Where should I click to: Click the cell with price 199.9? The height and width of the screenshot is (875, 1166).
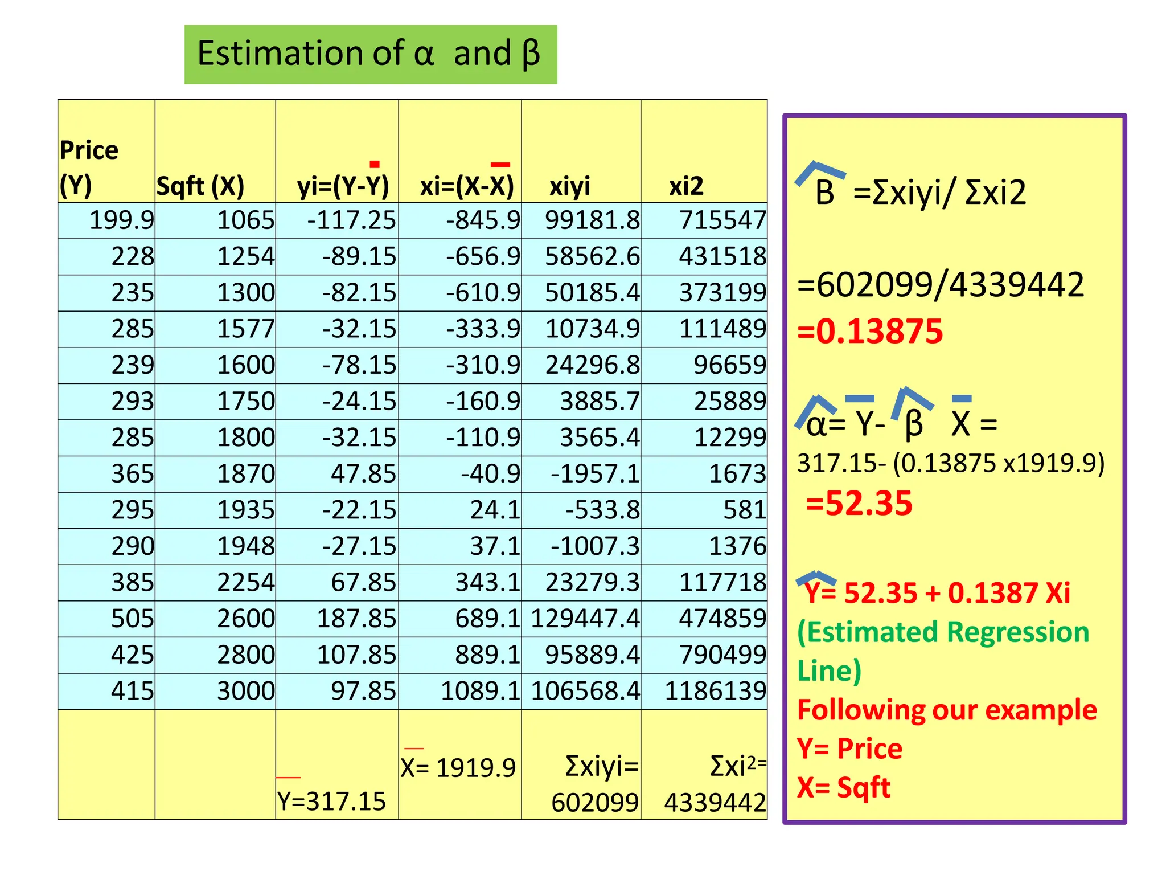click(x=121, y=220)
